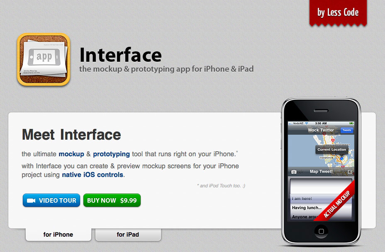Switch to the for iPhone tab

(x=58, y=235)
